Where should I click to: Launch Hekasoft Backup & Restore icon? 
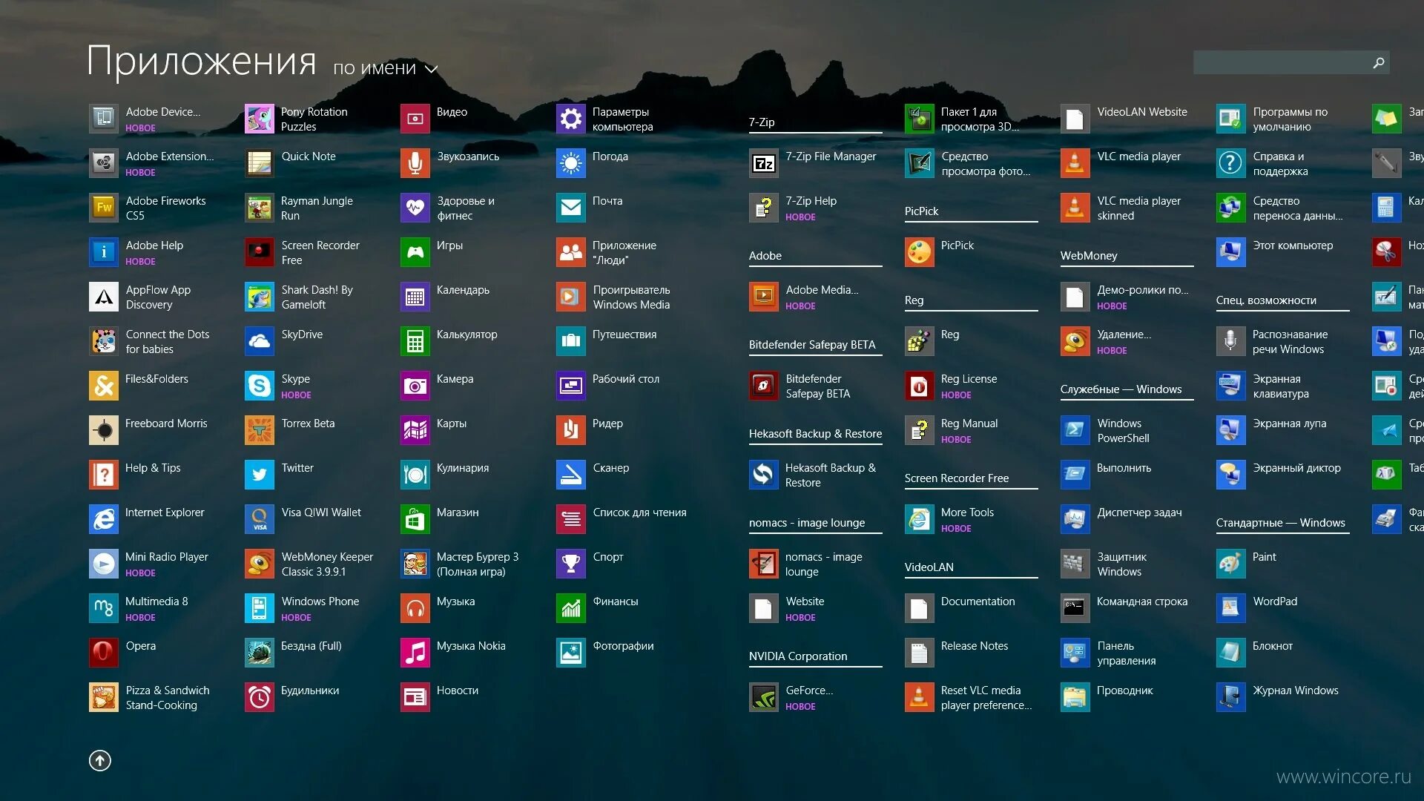tap(764, 475)
